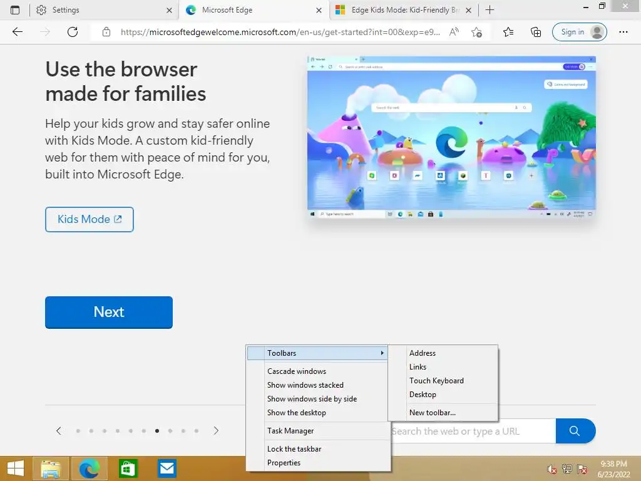Choose New toolbar... option
The image size is (641, 481).
[x=443, y=413]
